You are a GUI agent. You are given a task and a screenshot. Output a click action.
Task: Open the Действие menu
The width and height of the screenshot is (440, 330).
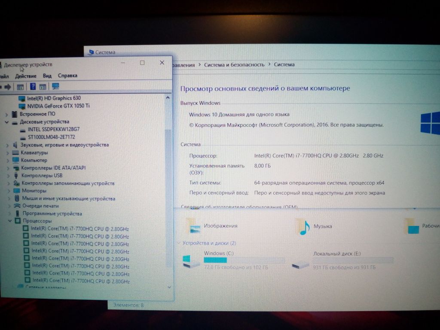coord(25,76)
